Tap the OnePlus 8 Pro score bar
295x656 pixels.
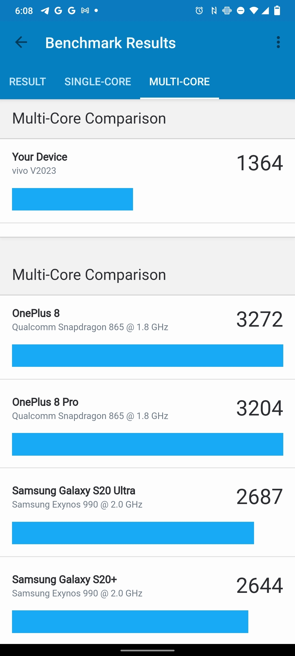pyautogui.click(x=147, y=444)
